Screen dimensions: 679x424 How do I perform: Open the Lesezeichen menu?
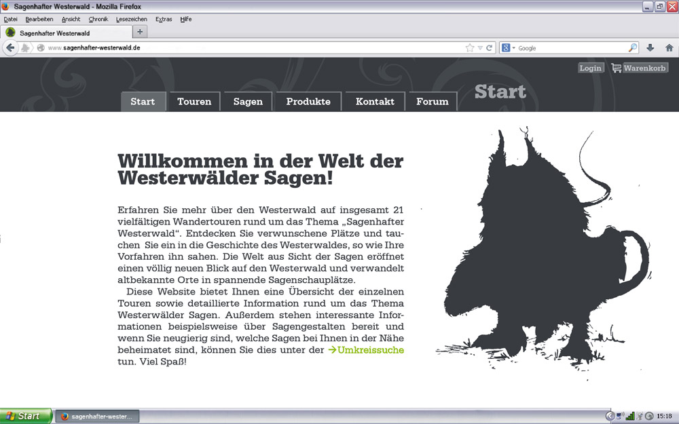click(x=130, y=19)
